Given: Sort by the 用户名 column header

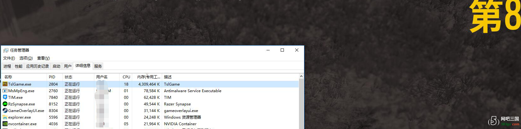Looking at the screenshot, I should [107, 77].
